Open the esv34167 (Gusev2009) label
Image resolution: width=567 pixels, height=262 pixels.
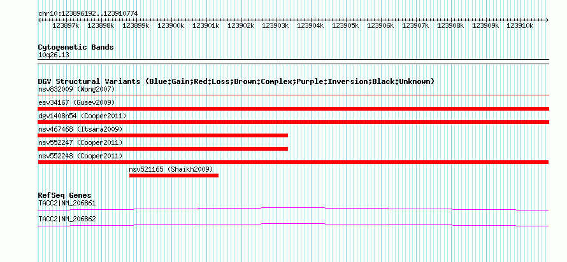click(76, 102)
